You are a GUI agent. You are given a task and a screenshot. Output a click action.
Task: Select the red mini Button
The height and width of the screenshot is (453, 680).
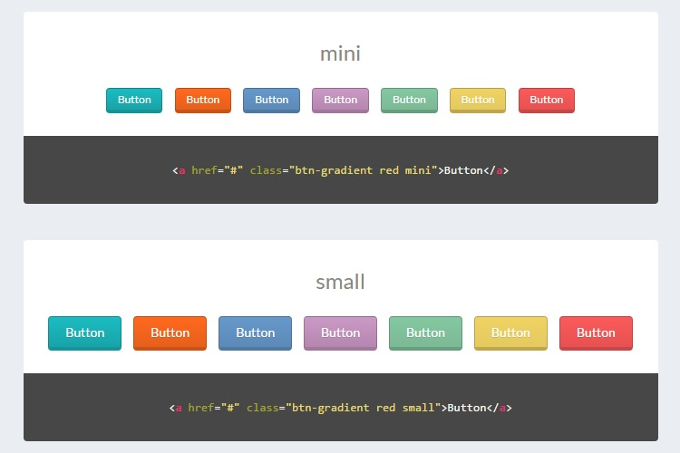coord(546,100)
